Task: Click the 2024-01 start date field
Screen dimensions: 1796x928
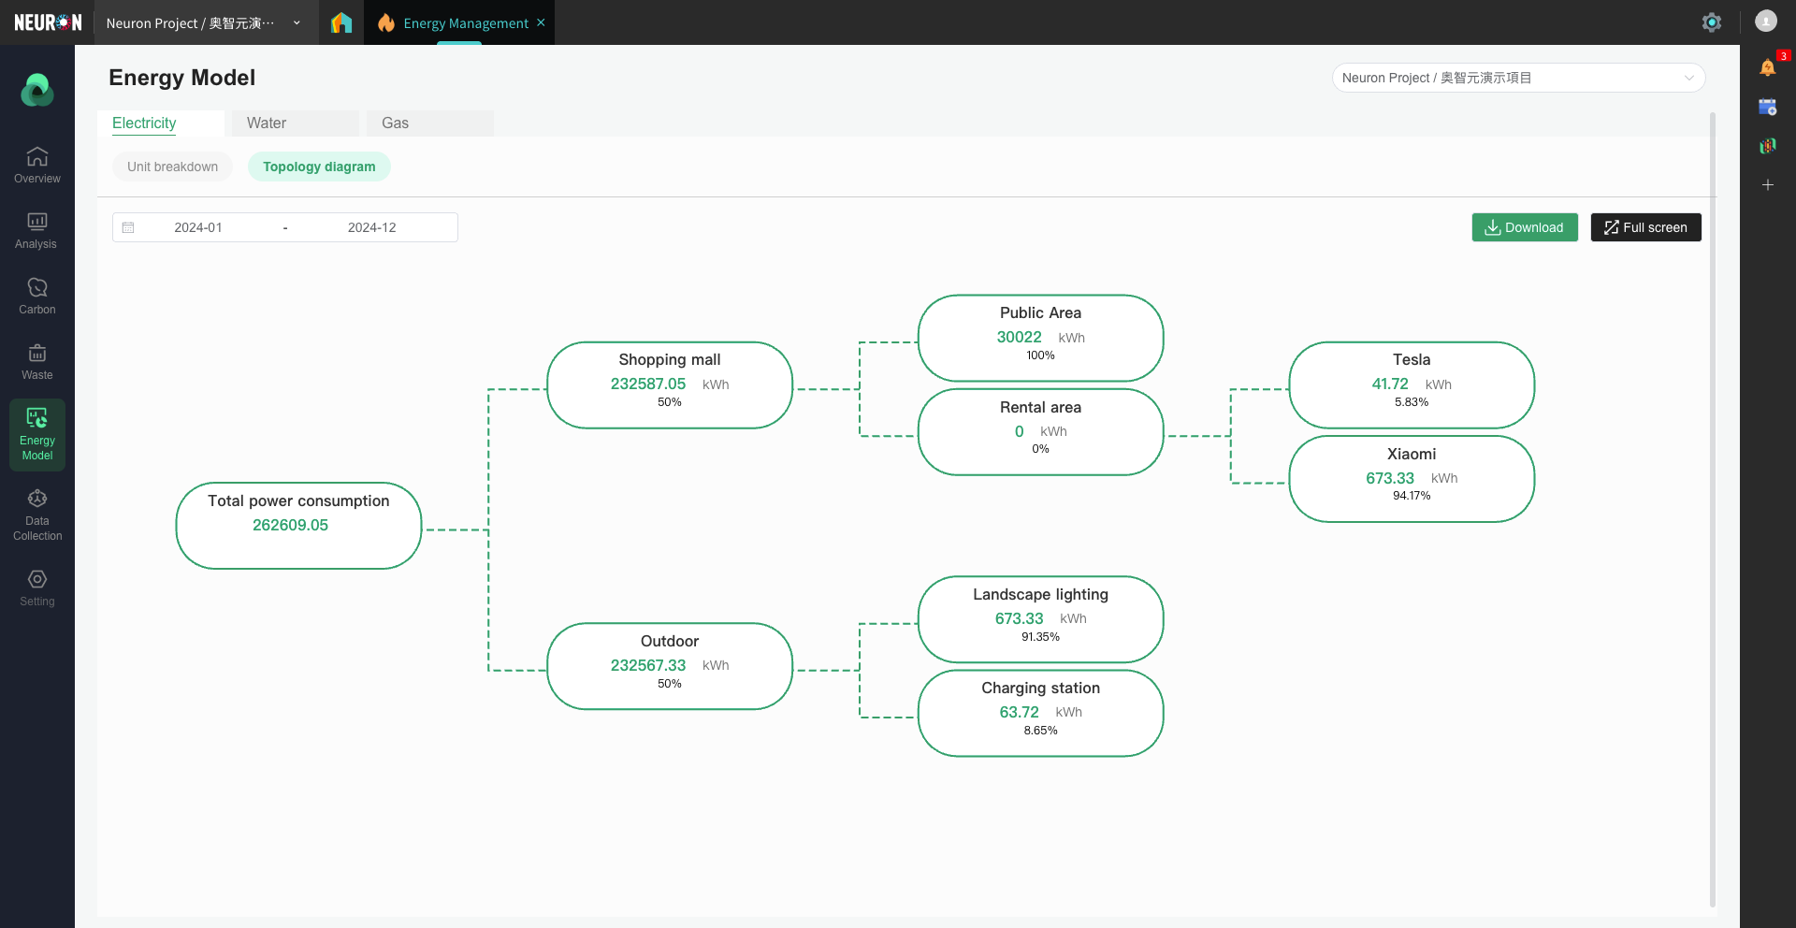Action: [198, 227]
